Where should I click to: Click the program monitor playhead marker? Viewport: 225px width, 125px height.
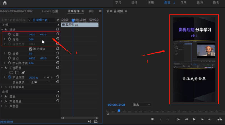coord(119,110)
